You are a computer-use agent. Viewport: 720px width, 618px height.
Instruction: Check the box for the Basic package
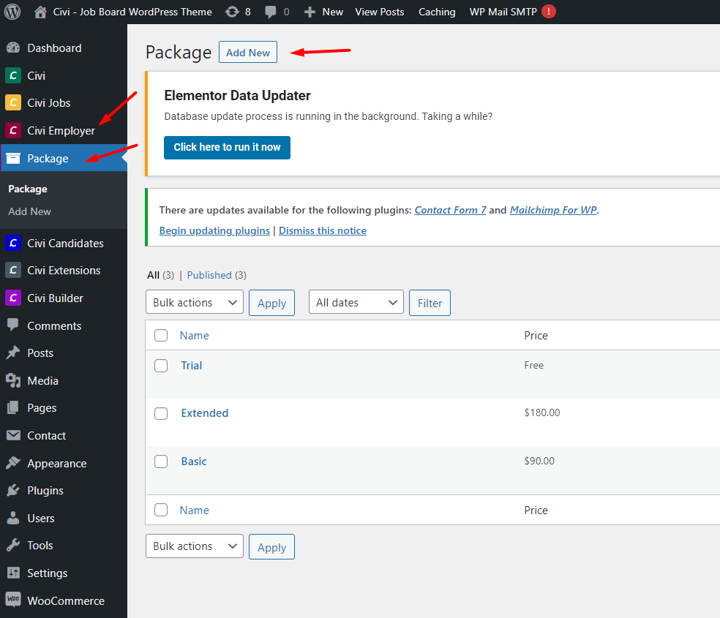point(161,461)
